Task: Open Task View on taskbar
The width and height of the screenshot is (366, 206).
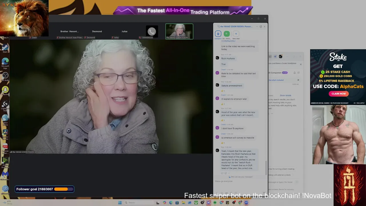Action: click(x=158, y=203)
